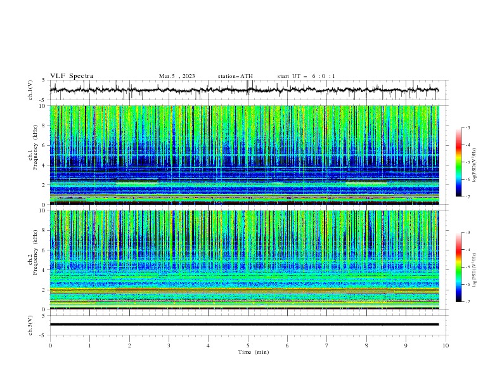Click the '5' tick on time axis
The width and height of the screenshot is (502, 388).
(x=248, y=346)
